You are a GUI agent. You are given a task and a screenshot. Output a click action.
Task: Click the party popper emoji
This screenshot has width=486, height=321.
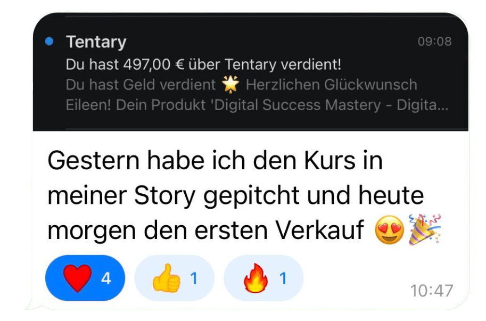click(424, 229)
